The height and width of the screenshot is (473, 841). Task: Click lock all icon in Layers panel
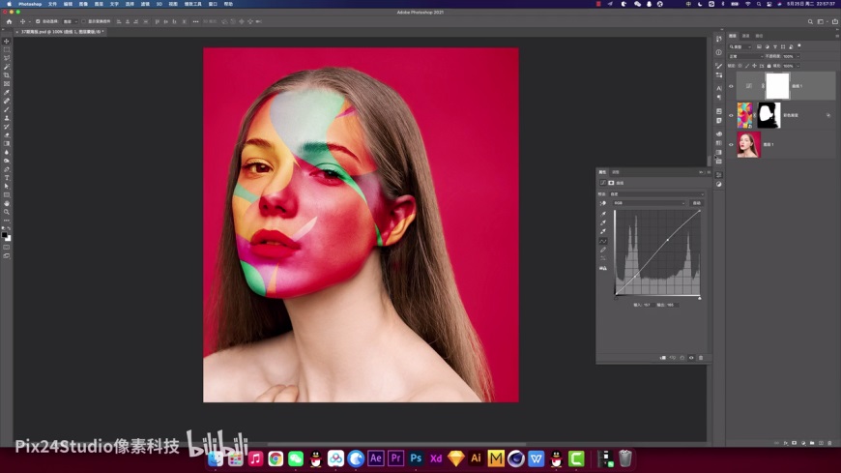coord(768,66)
